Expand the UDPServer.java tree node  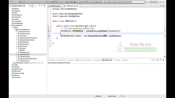click(x=17, y=57)
